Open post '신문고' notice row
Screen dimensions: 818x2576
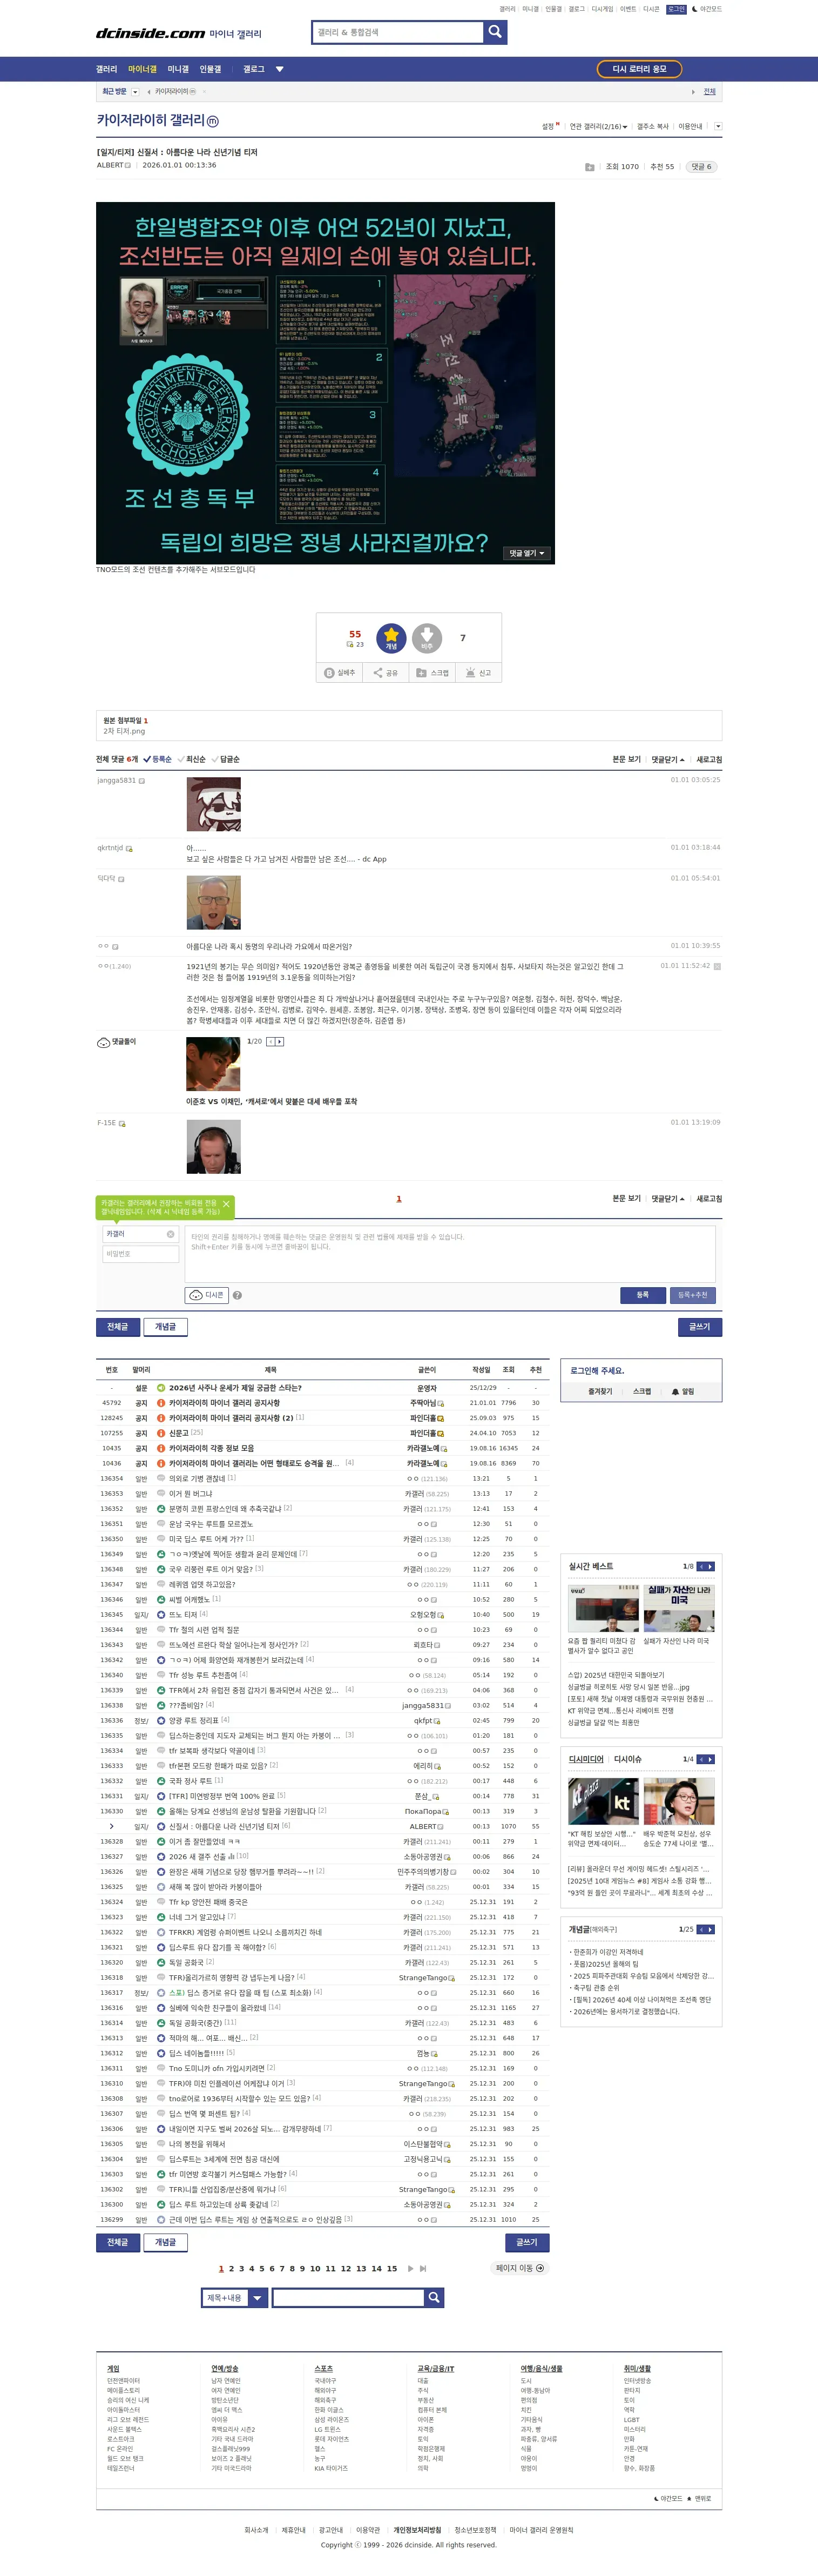click(178, 1433)
